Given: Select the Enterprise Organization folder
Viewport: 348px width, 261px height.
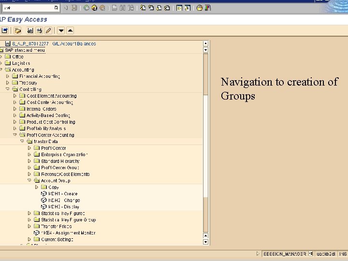Looking at the screenshot, I should 64,155.
